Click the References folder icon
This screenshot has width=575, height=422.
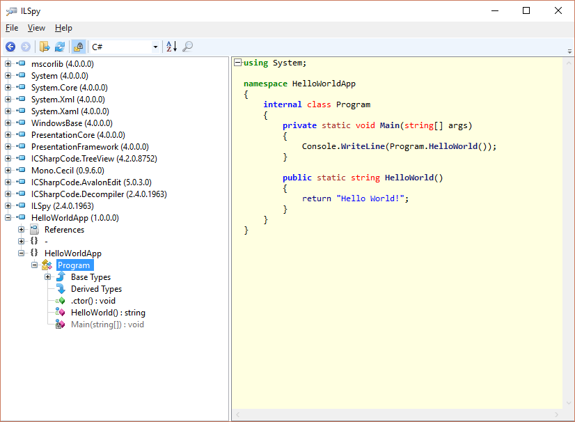[35, 229]
